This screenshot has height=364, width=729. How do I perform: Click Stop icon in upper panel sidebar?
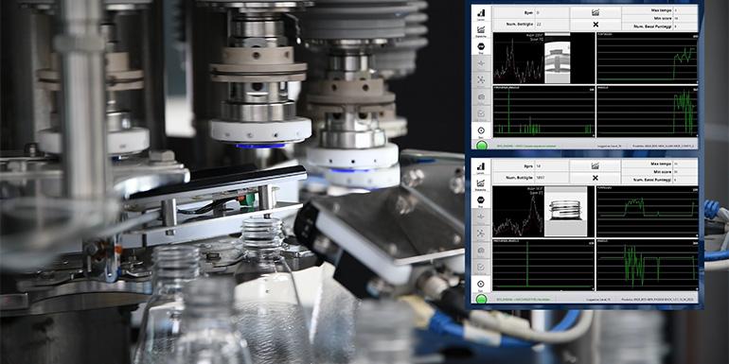coord(481,47)
